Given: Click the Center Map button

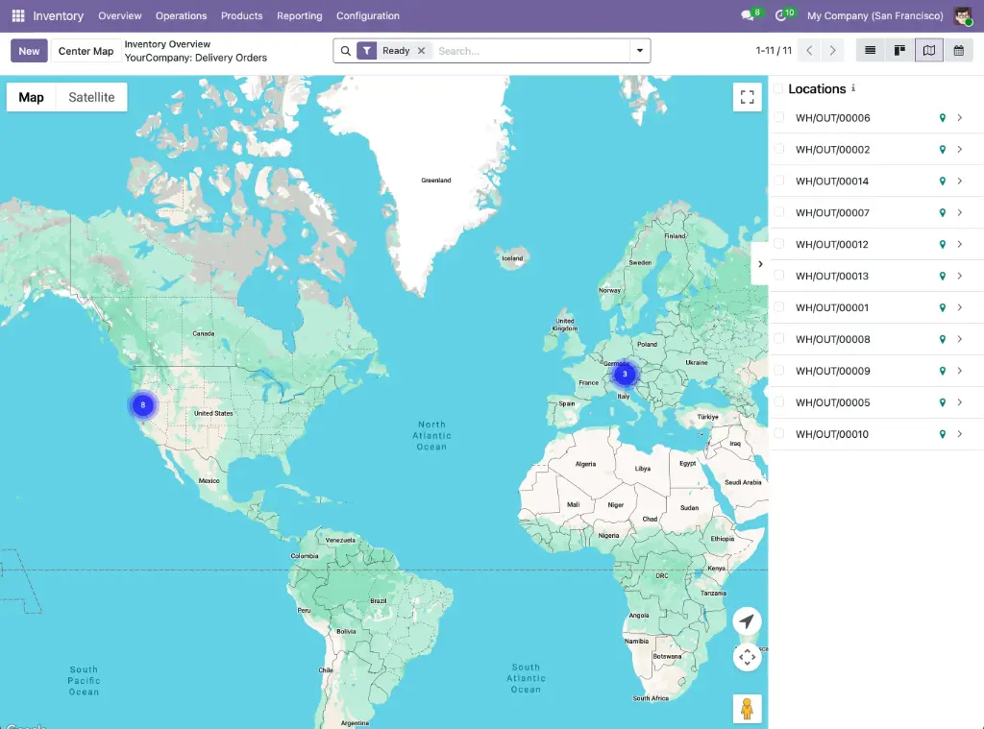Looking at the screenshot, I should [86, 51].
